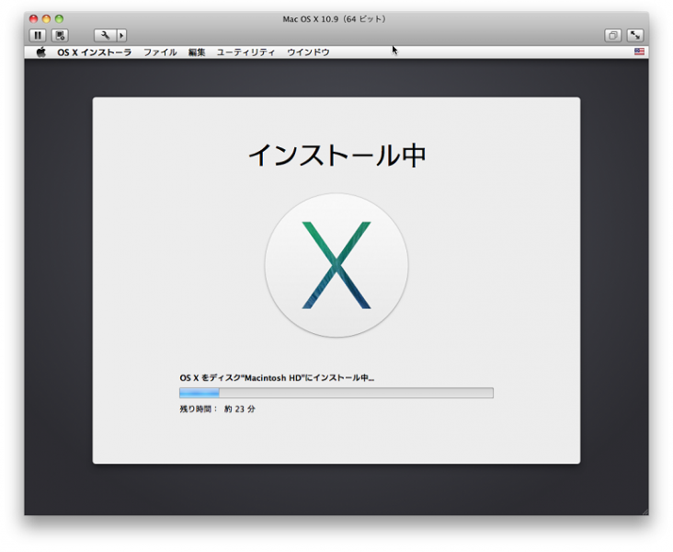
Task: Open VM settings with the wrench icon
Action: pyautogui.click(x=104, y=35)
